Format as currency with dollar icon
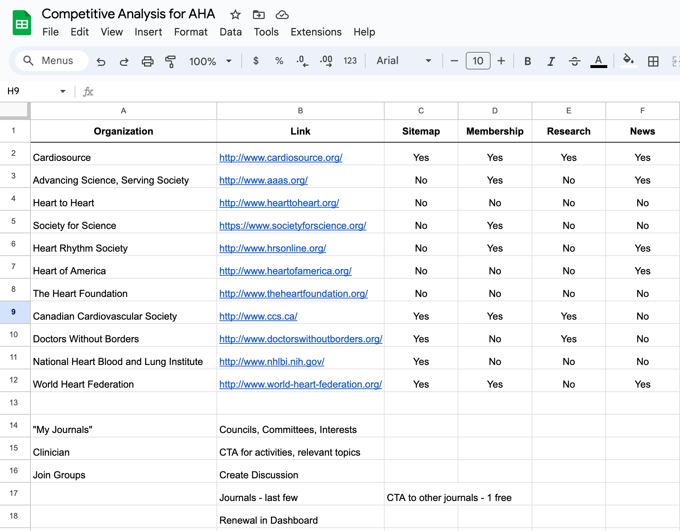Screen dimensions: 680x531 (256, 61)
